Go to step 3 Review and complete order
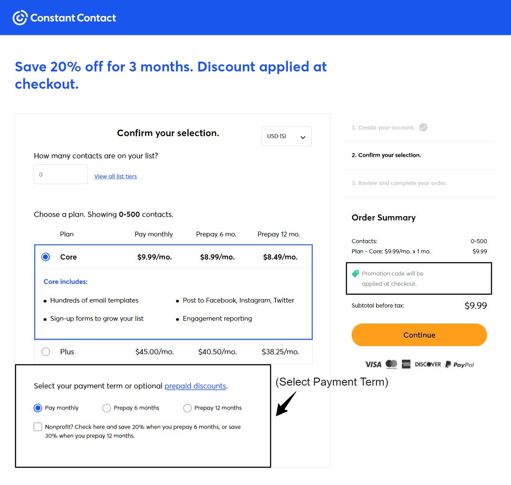 point(399,183)
